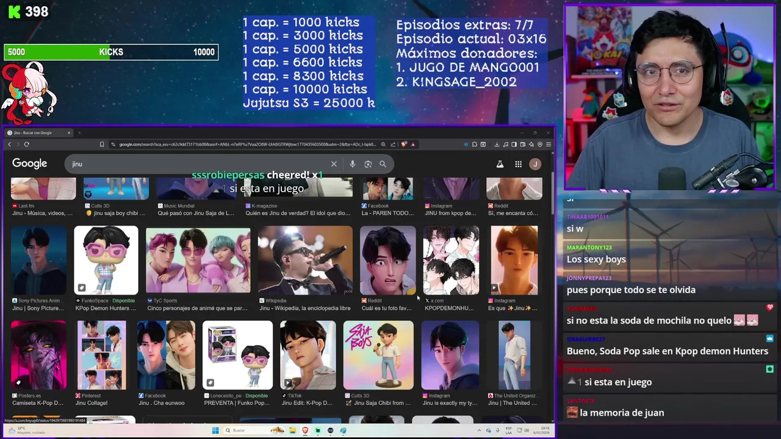Open the Saja Boys chibi figure image

click(x=378, y=355)
